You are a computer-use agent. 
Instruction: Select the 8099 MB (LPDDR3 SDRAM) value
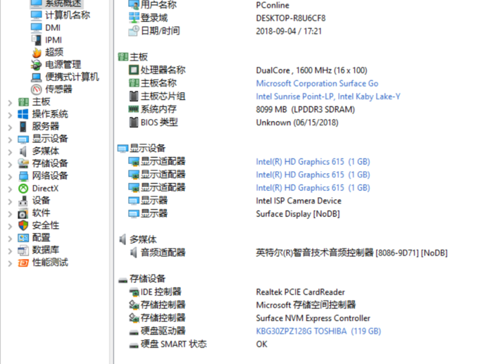click(305, 109)
